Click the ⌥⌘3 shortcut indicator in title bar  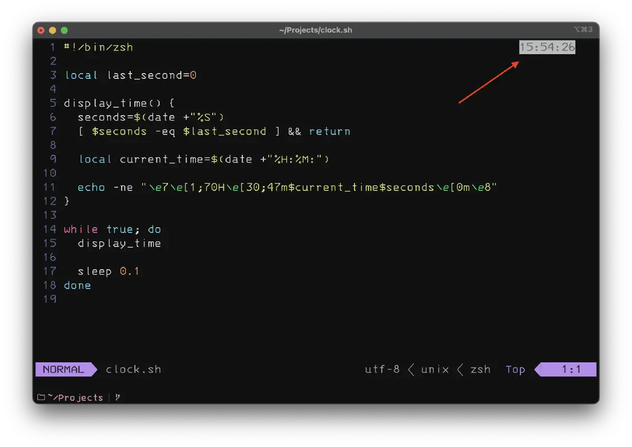click(x=583, y=30)
